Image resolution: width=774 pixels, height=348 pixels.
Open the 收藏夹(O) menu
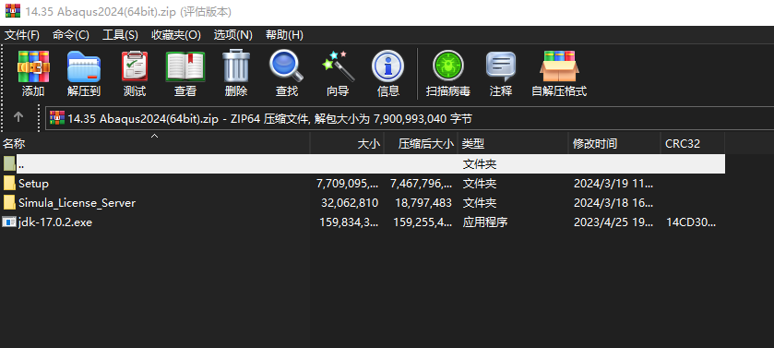[x=176, y=35]
